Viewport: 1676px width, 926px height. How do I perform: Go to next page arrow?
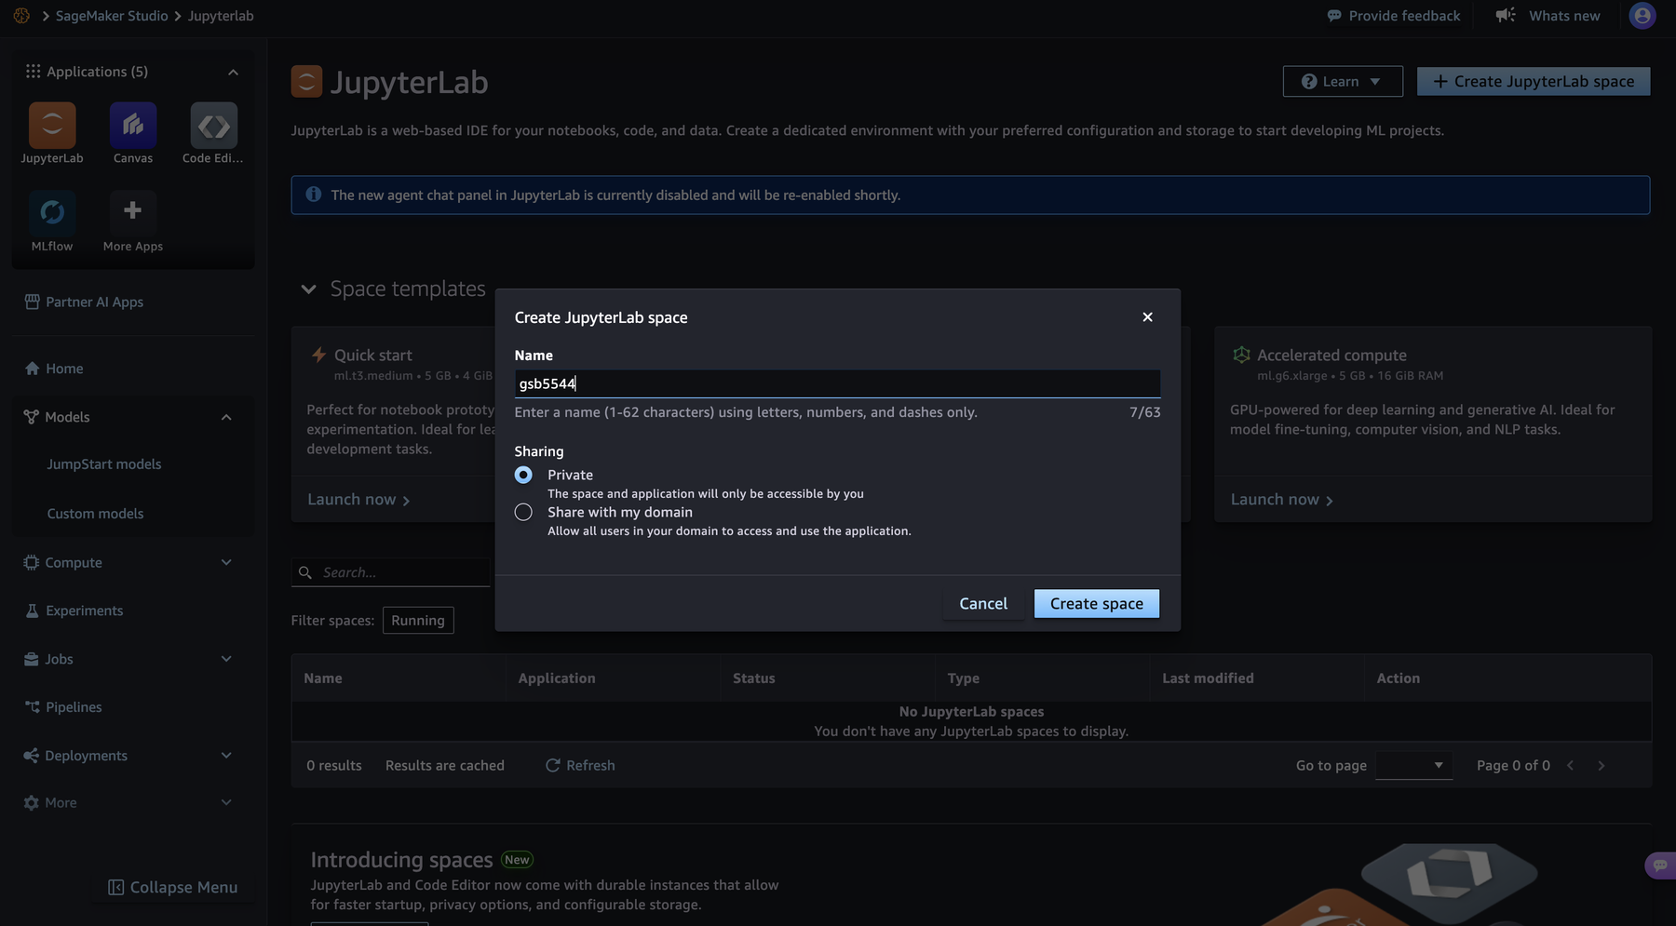(1602, 765)
